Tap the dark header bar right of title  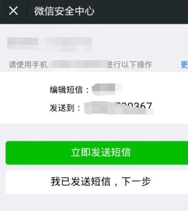[x=141, y=12]
